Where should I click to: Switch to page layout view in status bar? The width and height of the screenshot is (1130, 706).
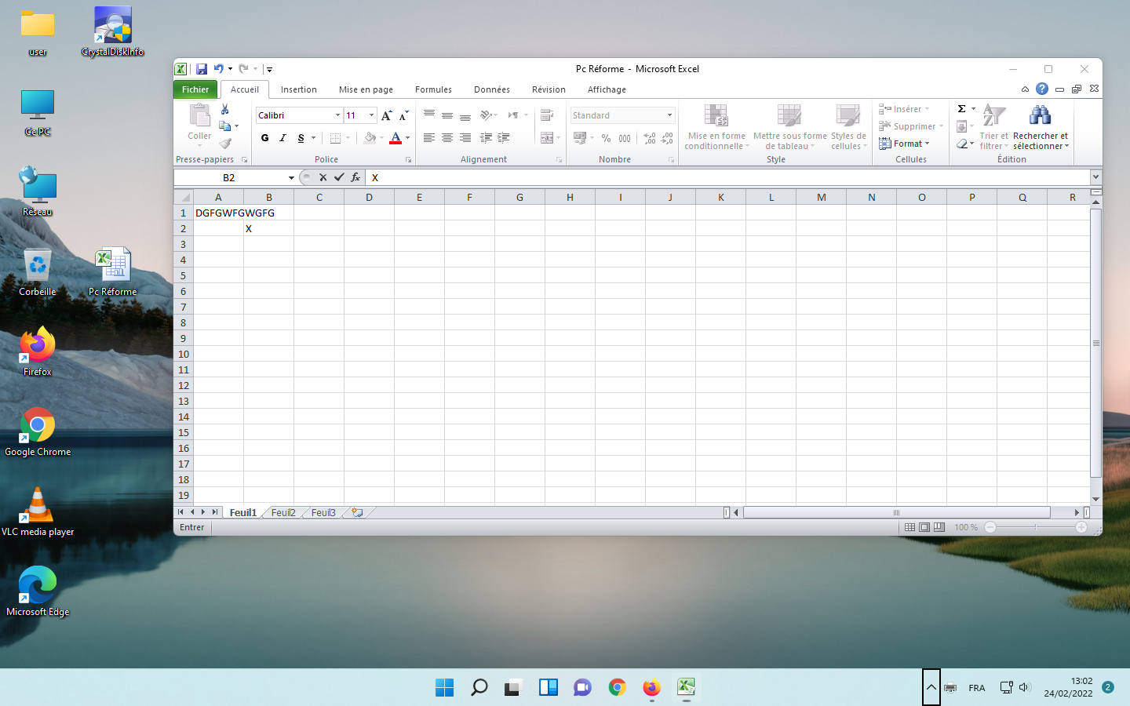tap(924, 527)
